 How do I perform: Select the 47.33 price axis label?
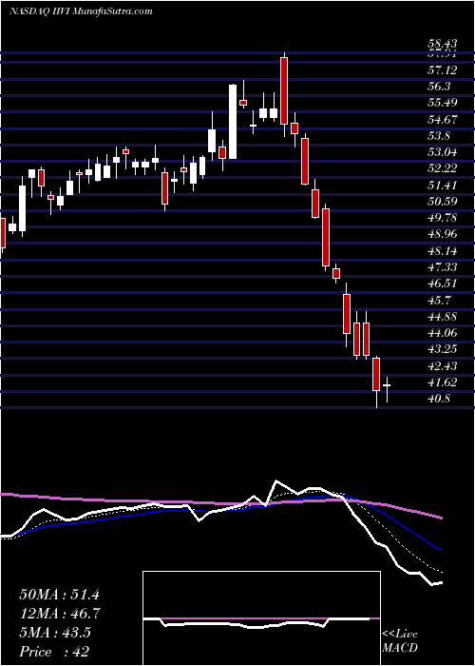pyautogui.click(x=442, y=266)
